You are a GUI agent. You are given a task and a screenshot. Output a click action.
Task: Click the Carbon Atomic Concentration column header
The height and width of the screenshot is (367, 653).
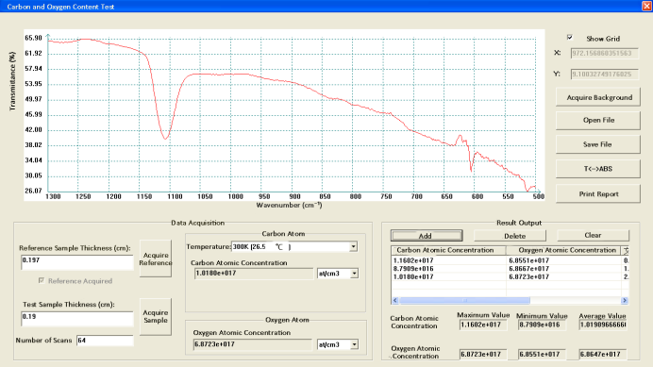tap(448, 250)
